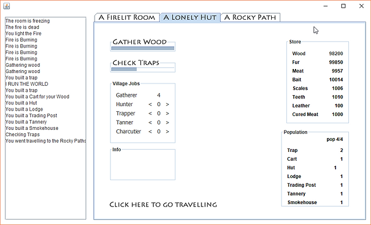Image resolution: width=371 pixels, height=225 pixels.
Task: Click log line 'You built a Tannery'
Action: click(26, 122)
